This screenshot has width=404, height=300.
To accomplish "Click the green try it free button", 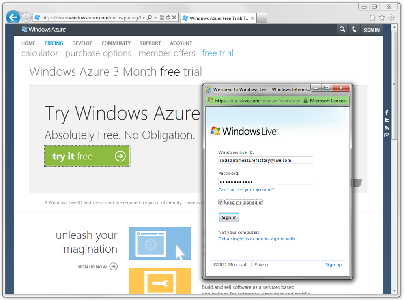I will tap(87, 156).
